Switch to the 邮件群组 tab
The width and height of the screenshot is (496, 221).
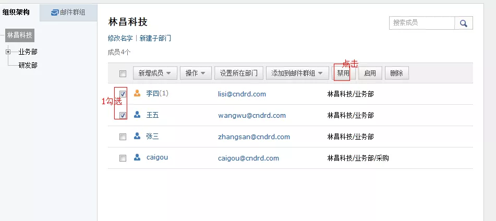pyautogui.click(x=68, y=13)
